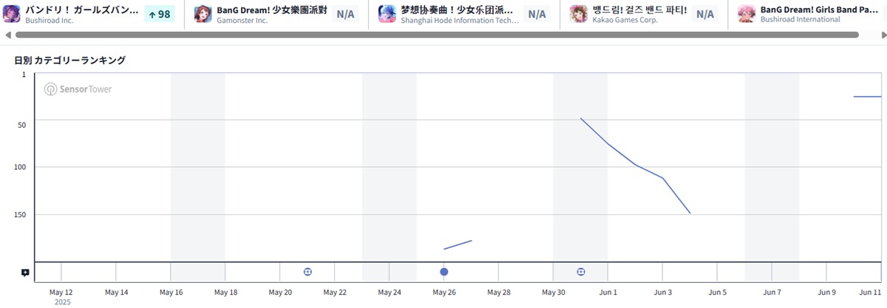
Task: Click the ranking line segment near Jun 11
Action: pyautogui.click(x=867, y=97)
